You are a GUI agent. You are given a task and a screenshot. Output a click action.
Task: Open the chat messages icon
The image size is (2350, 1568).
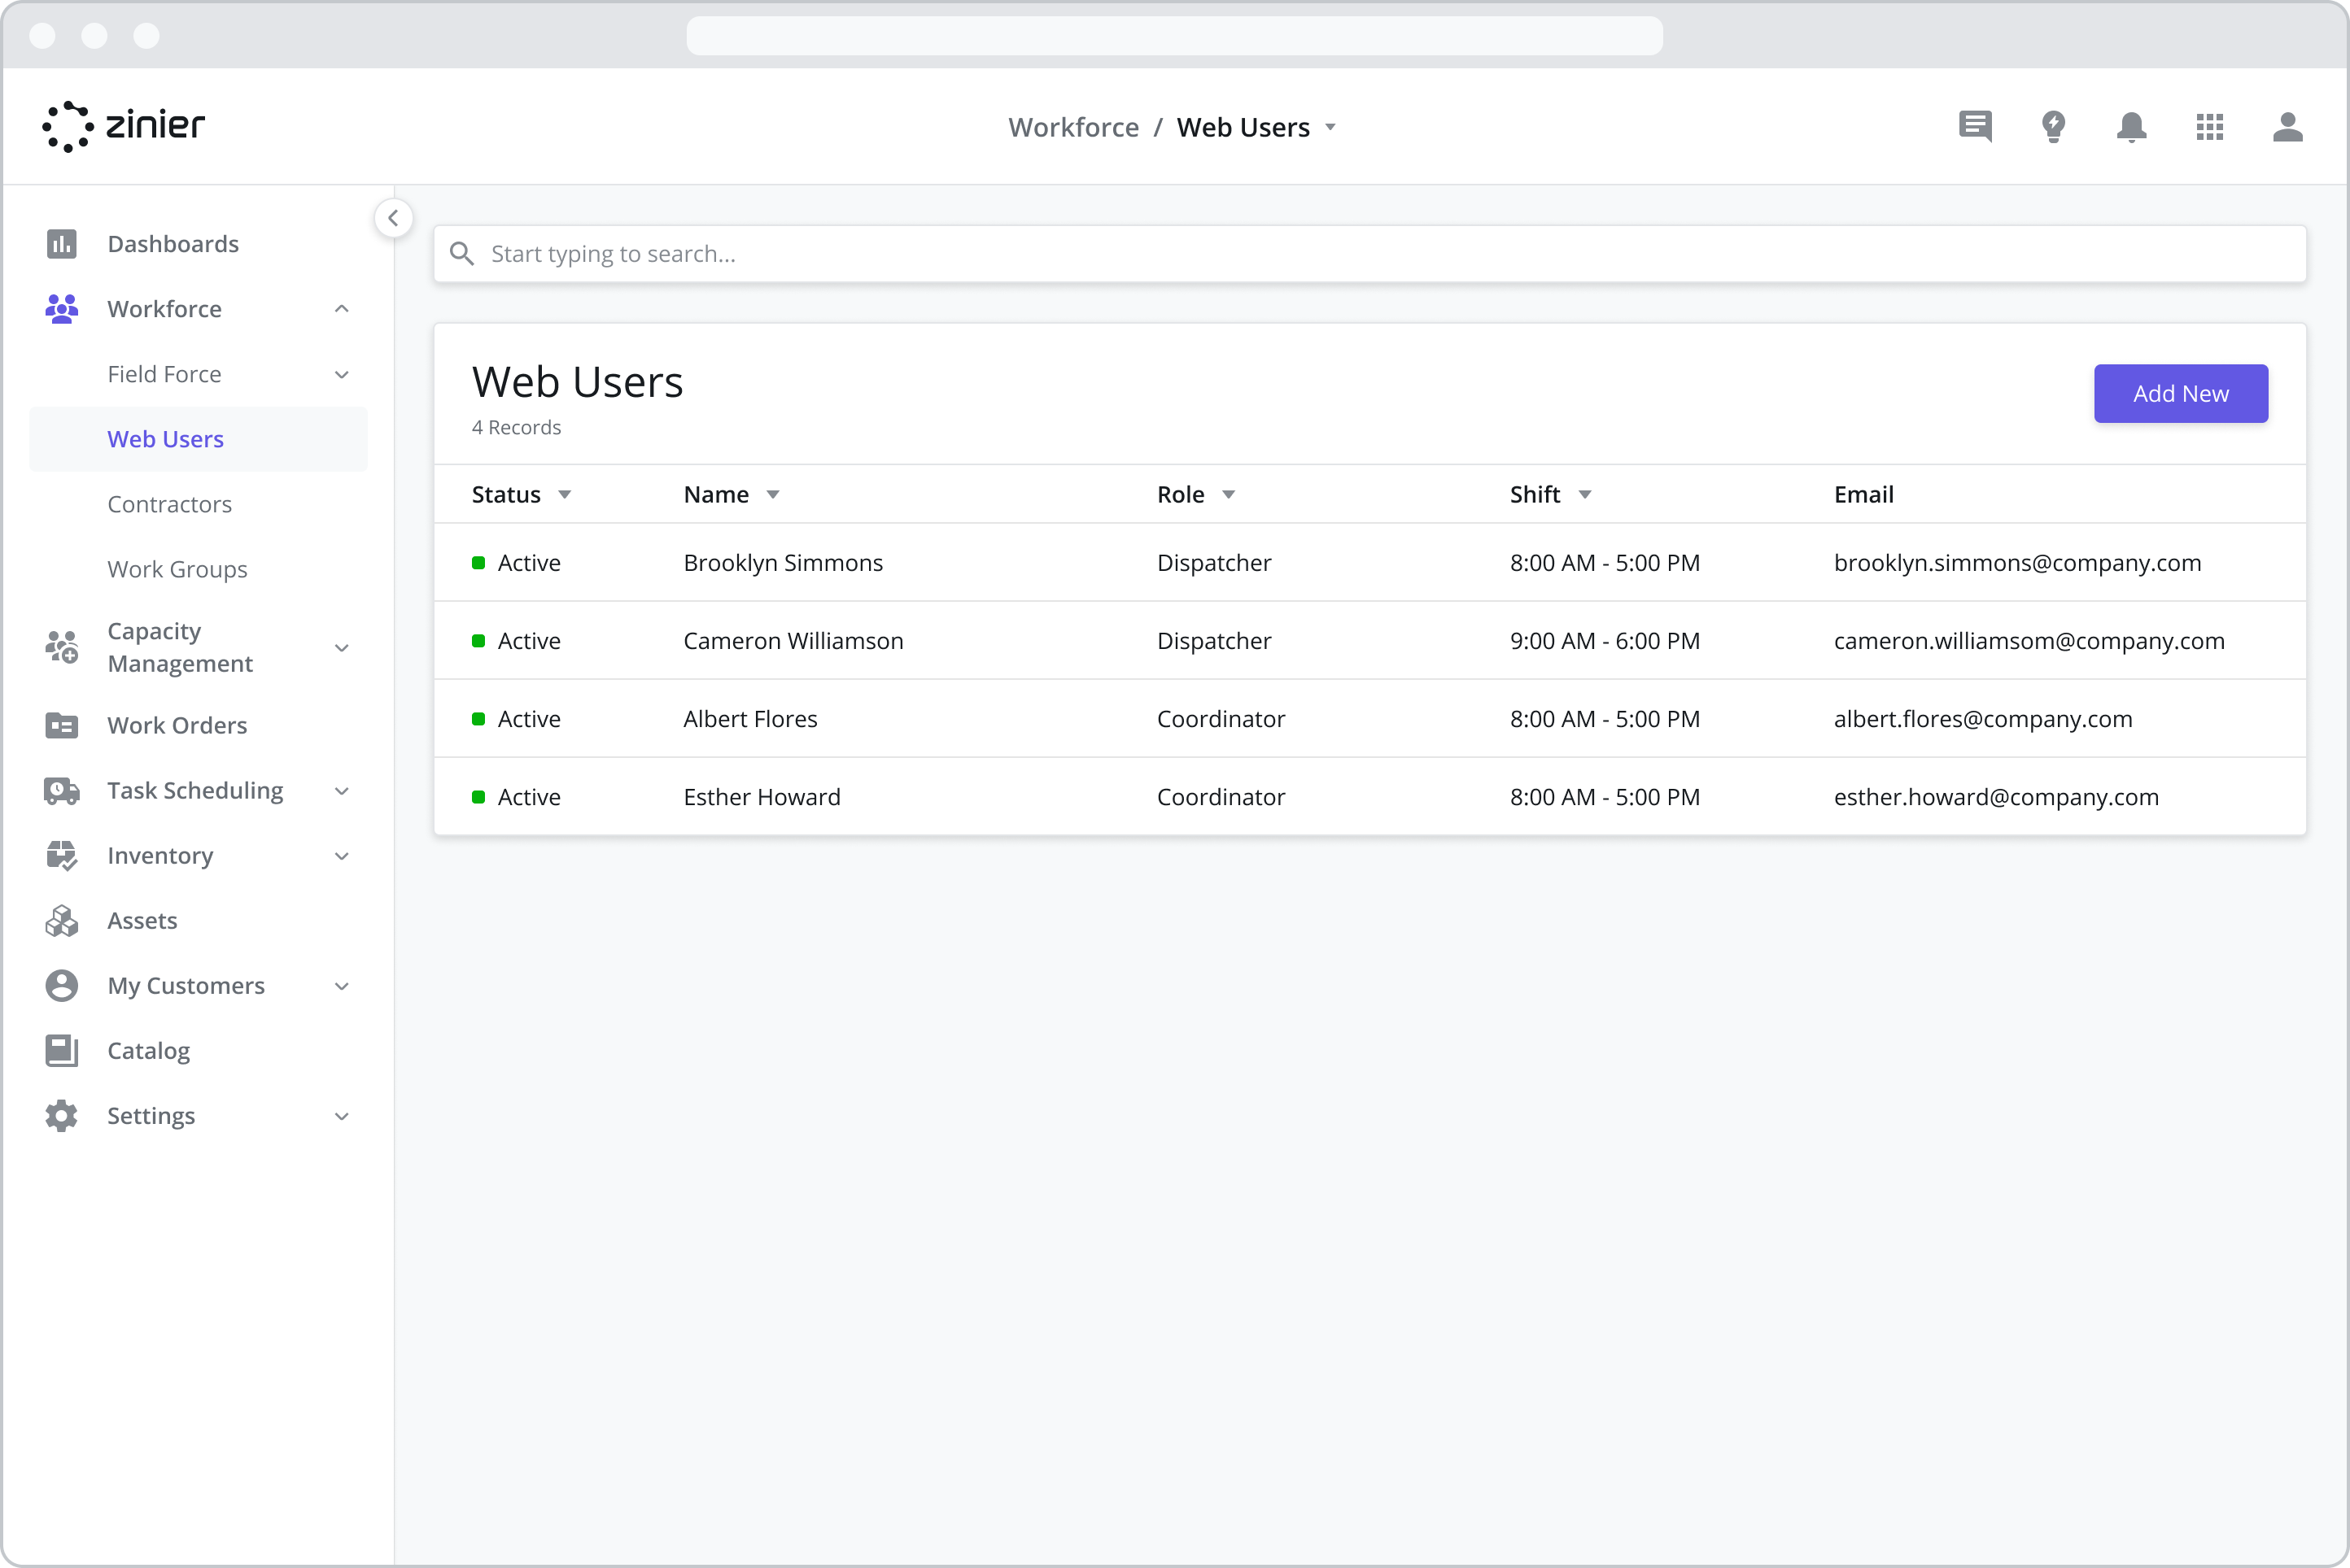point(1975,127)
